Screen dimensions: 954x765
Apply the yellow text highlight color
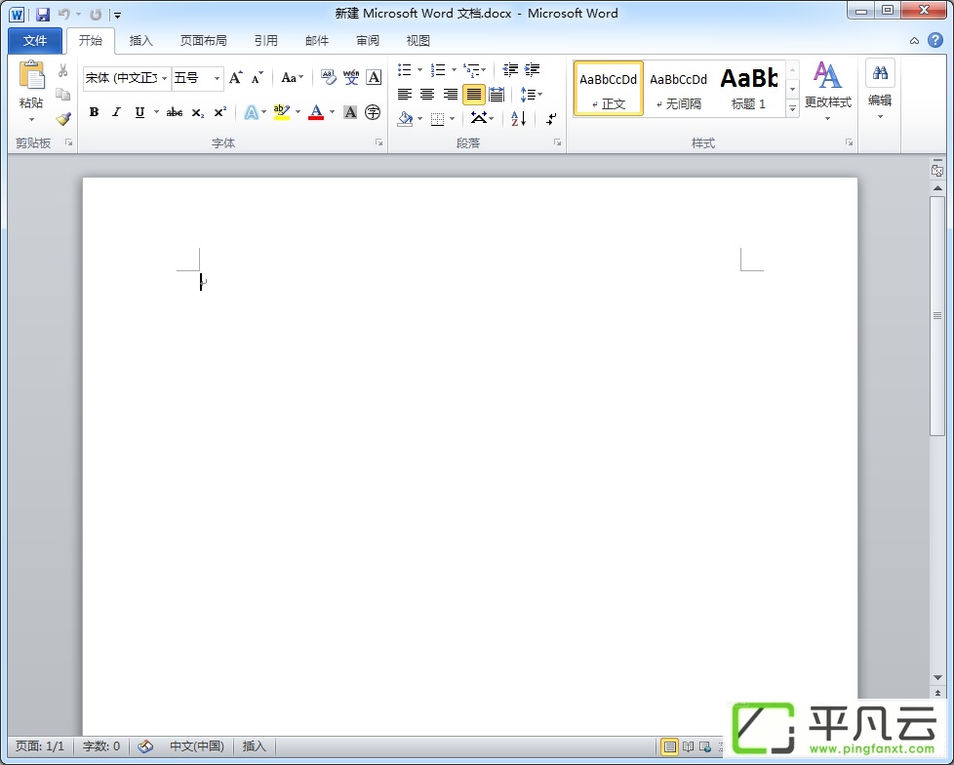pyautogui.click(x=282, y=112)
